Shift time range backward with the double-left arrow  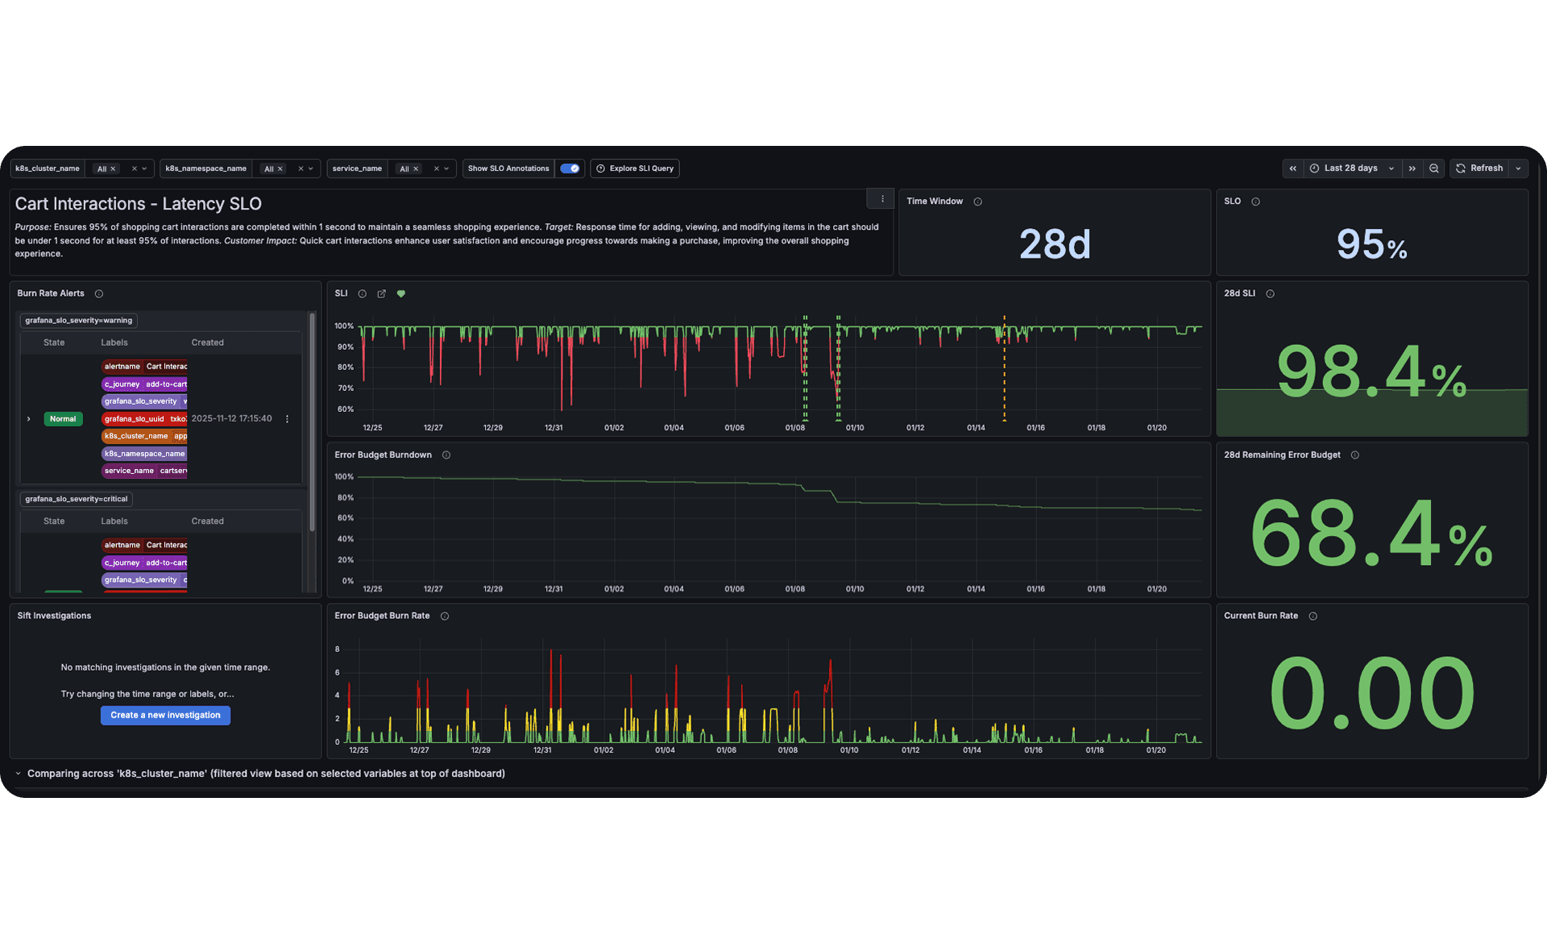[x=1292, y=168]
